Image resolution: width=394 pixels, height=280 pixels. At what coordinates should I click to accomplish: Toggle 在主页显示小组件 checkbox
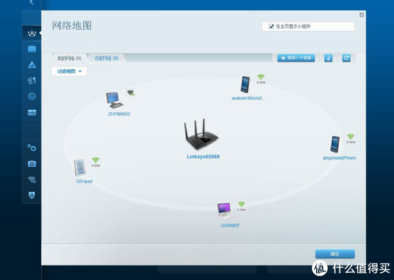tap(271, 26)
